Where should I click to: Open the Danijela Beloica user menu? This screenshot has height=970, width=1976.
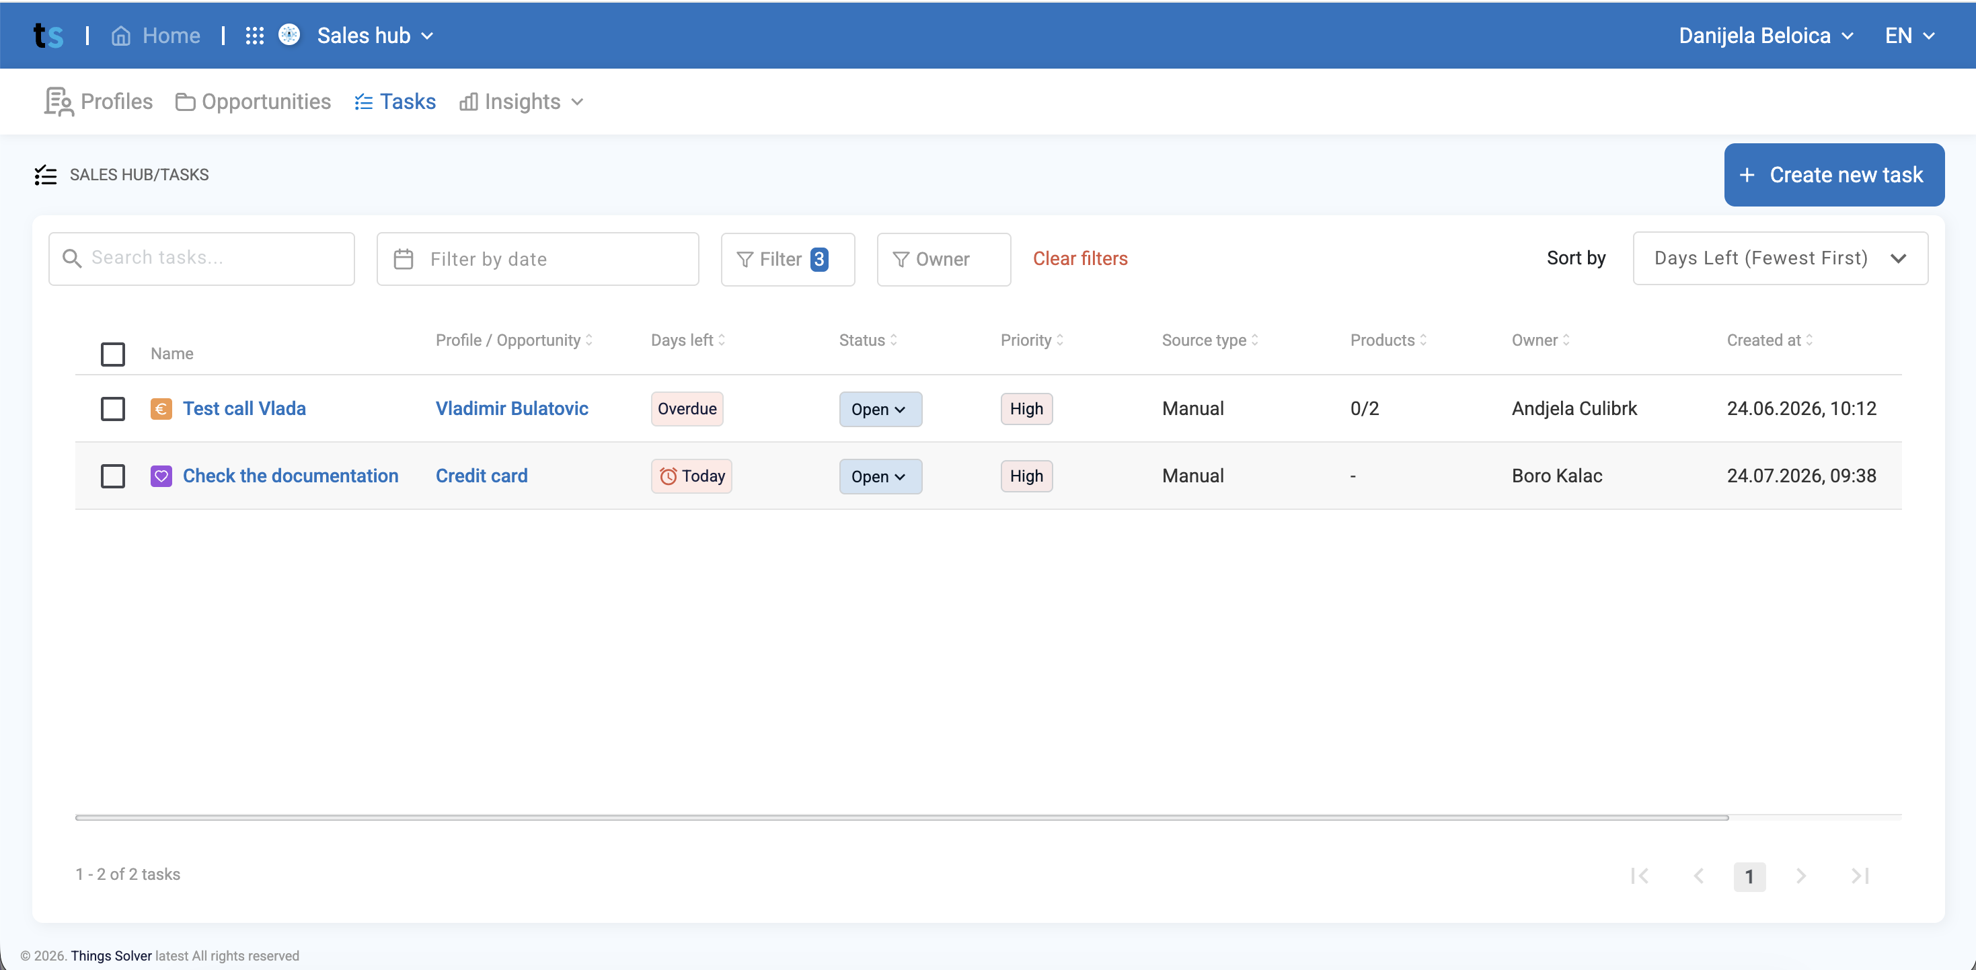pyautogui.click(x=1765, y=35)
